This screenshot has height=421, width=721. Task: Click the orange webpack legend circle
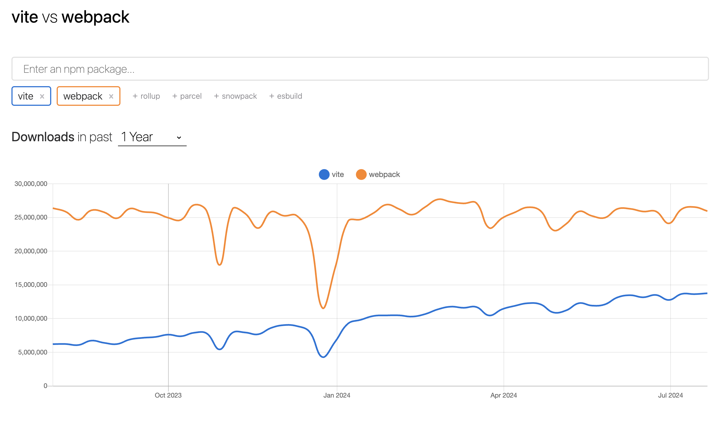361,175
